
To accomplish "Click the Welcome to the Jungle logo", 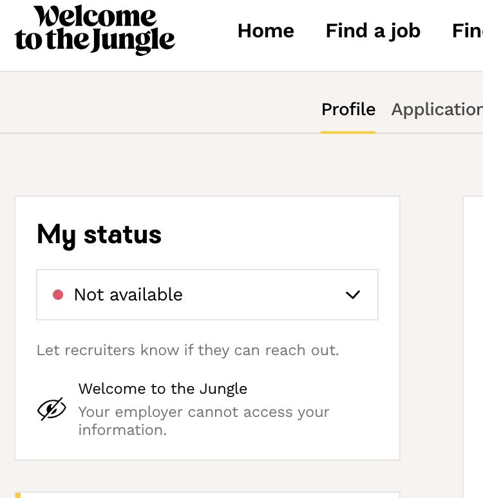I will coord(95,30).
